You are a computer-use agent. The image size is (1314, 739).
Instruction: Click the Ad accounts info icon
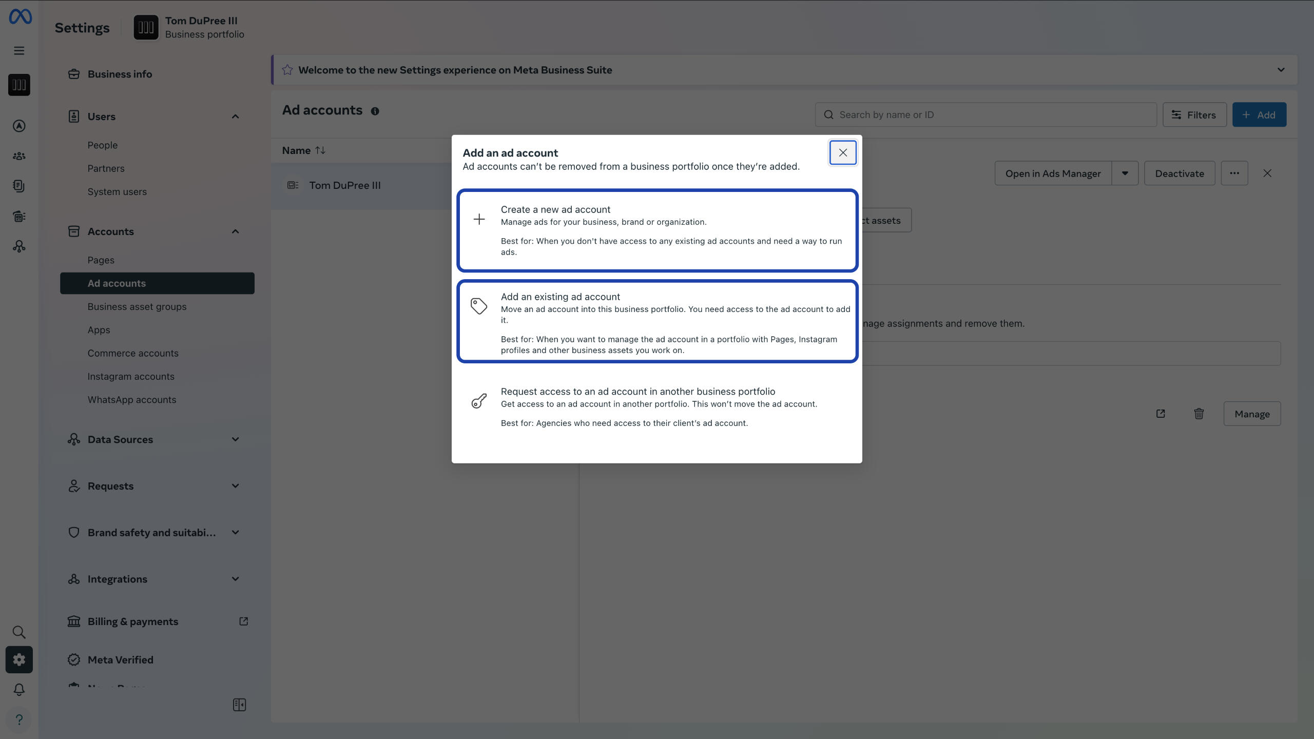tap(375, 111)
